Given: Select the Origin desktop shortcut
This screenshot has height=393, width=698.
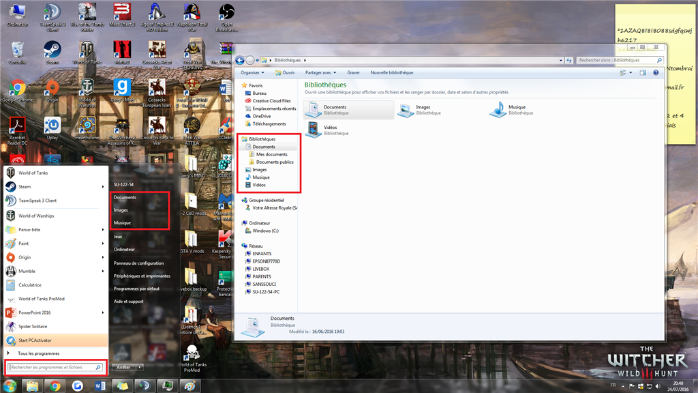Looking at the screenshot, I should (x=52, y=91).
